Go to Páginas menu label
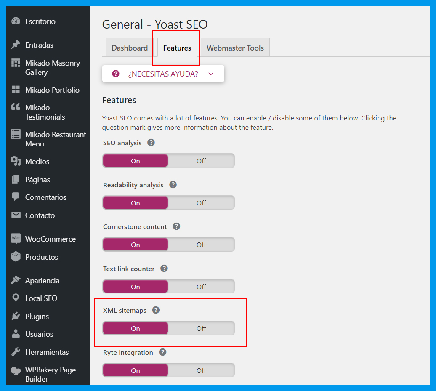The height and width of the screenshot is (391, 436). (x=37, y=180)
